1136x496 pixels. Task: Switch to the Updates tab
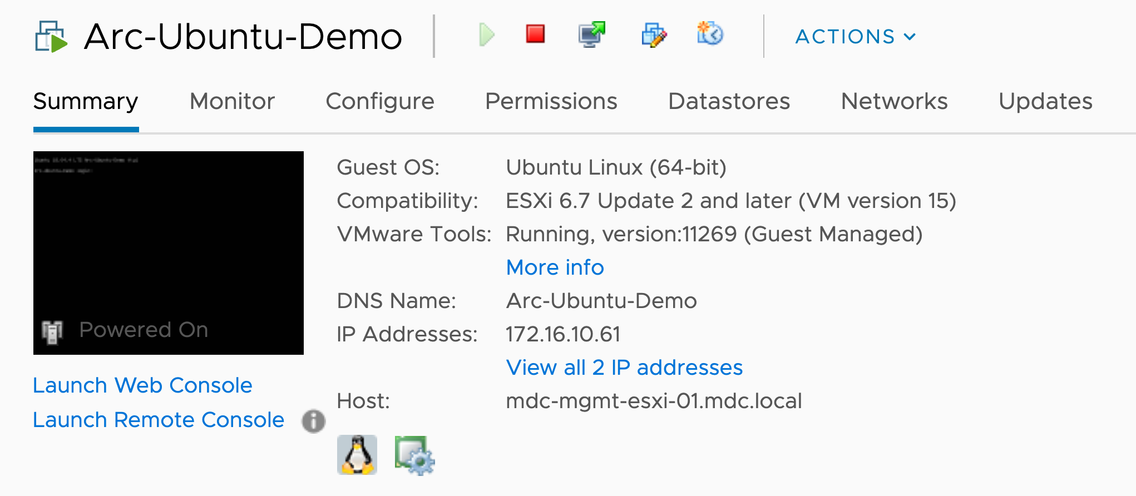click(x=1046, y=101)
